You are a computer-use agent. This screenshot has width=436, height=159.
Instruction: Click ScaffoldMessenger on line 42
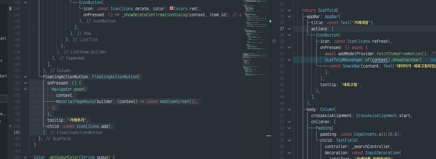pyautogui.click(x=344, y=60)
